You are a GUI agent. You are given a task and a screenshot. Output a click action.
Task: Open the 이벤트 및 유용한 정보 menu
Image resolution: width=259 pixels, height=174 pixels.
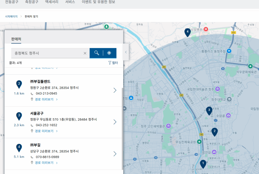click(98, 2)
